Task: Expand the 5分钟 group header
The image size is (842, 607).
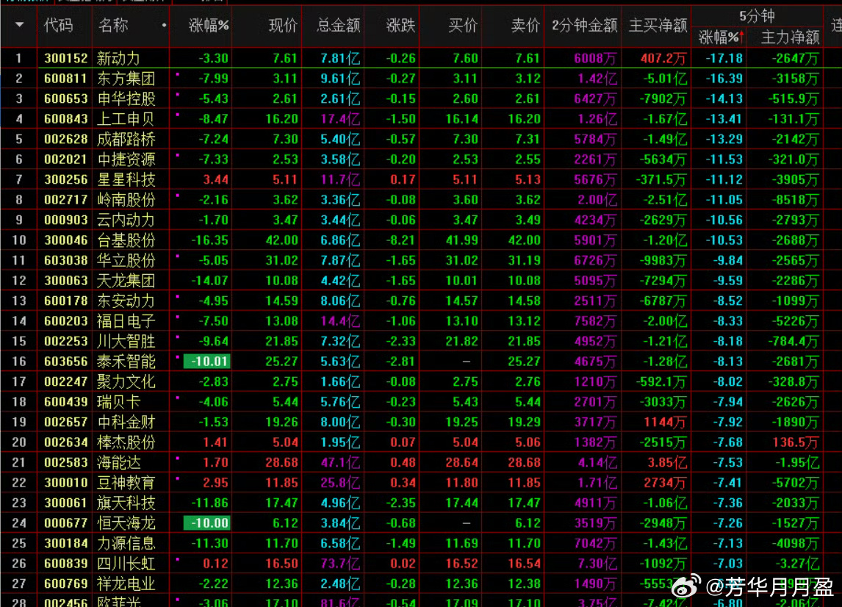Action: [756, 15]
